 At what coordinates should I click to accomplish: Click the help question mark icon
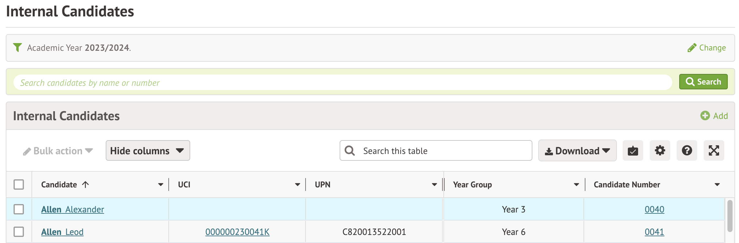687,150
